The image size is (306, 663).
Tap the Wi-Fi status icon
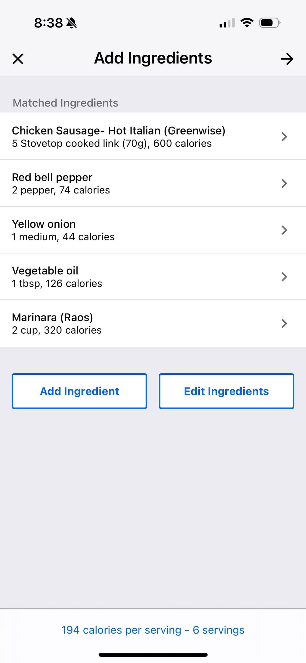(x=247, y=23)
